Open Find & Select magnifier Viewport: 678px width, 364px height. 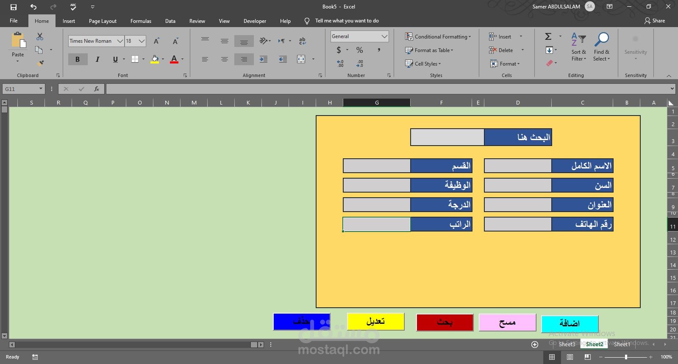point(601,47)
